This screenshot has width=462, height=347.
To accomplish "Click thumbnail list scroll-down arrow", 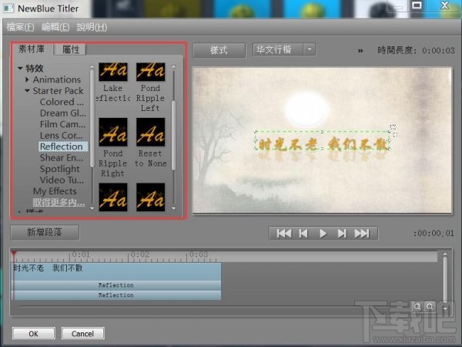I will tap(173, 208).
